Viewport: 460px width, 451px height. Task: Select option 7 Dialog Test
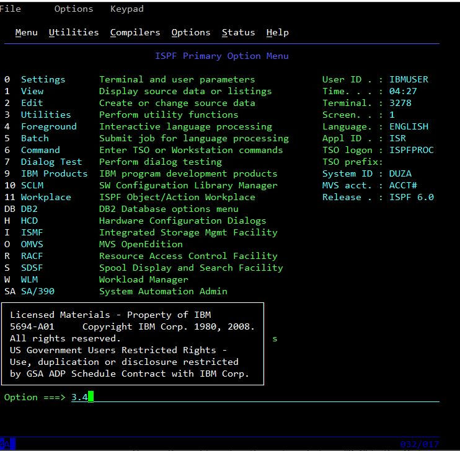(x=51, y=162)
